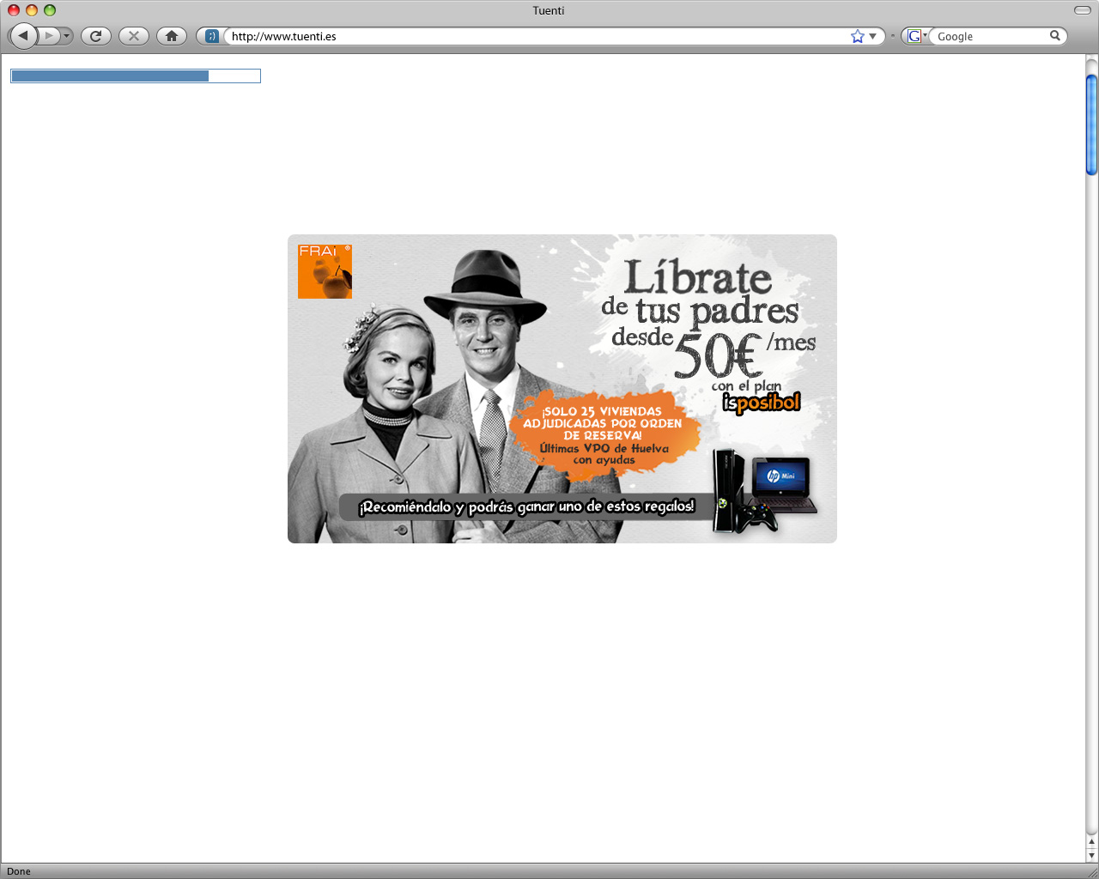Click the scrollbar down arrow

(x=1091, y=856)
